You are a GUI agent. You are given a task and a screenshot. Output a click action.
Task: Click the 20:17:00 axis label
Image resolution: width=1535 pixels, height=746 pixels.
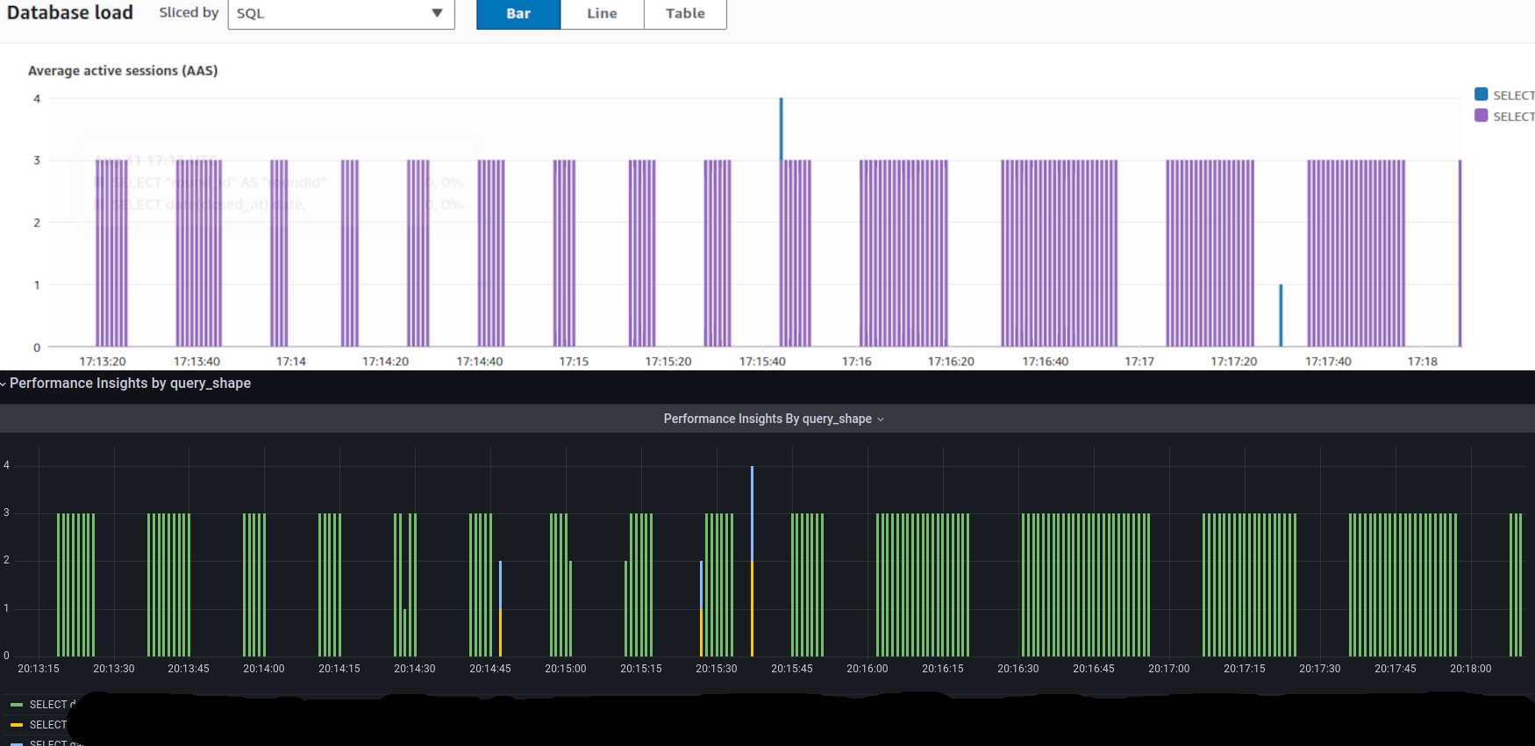(1169, 669)
